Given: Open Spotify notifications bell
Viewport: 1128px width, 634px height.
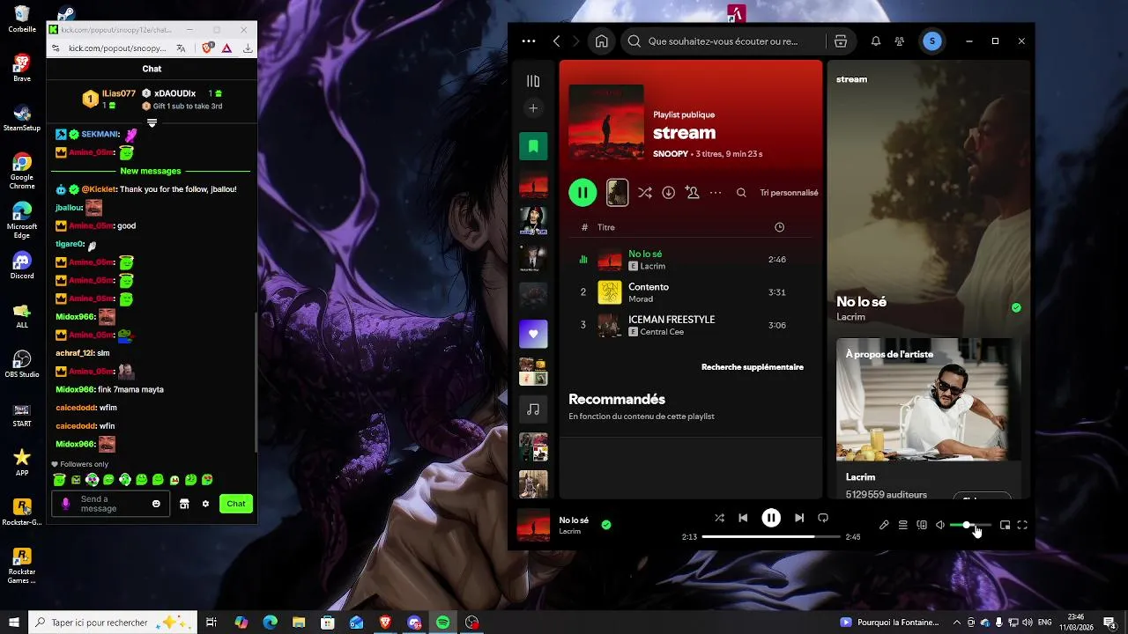Looking at the screenshot, I should click(x=876, y=41).
